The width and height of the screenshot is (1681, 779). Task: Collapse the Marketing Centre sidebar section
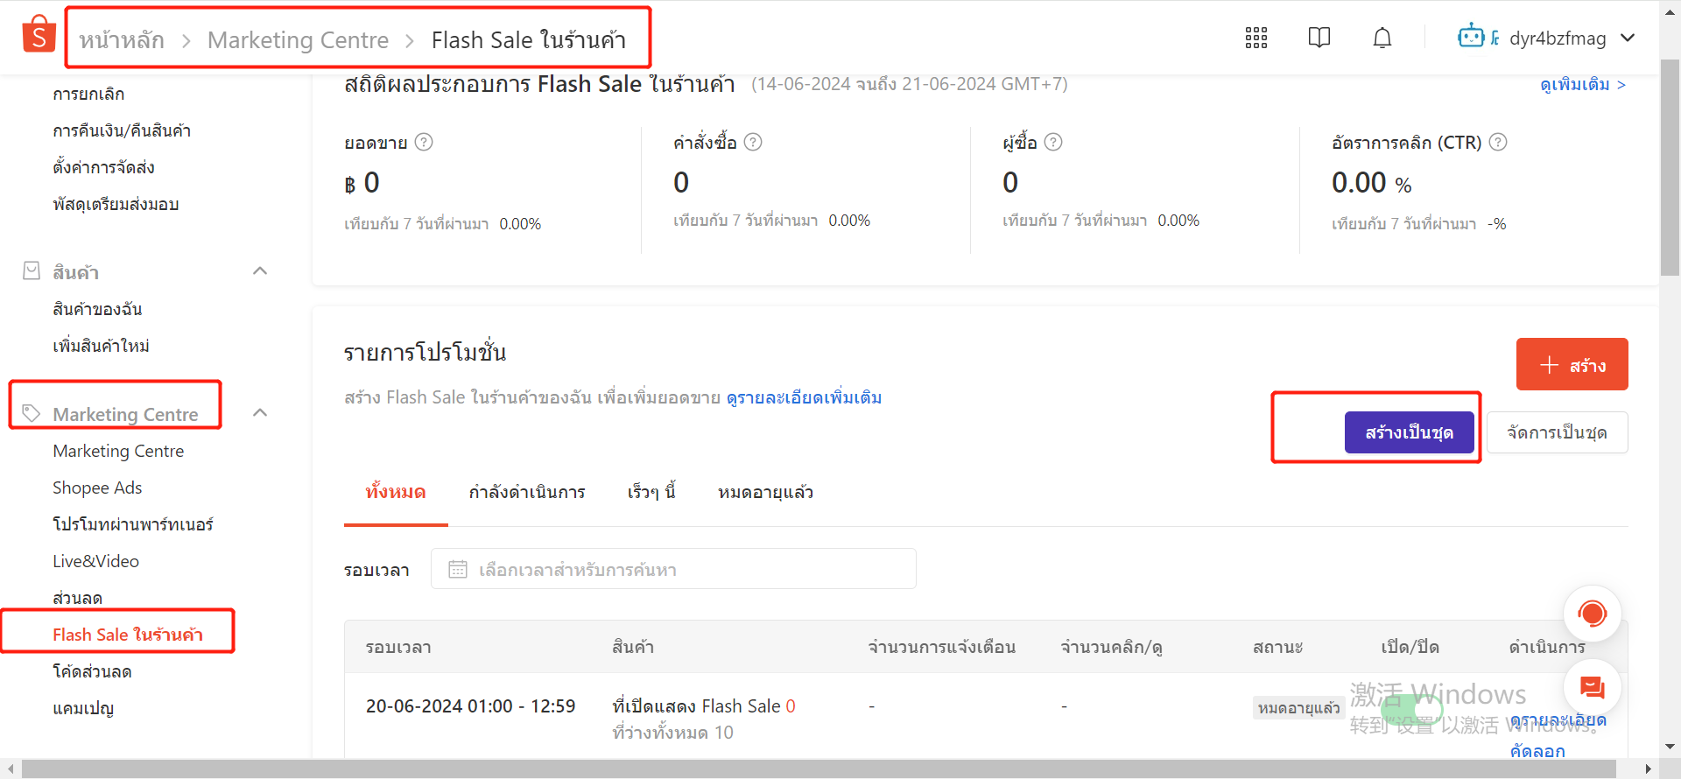pyautogui.click(x=260, y=413)
